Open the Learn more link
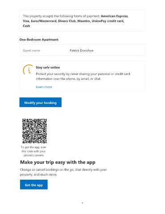Image resolution: width=165 pixels, height=214 pixels. pyautogui.click(x=44, y=87)
